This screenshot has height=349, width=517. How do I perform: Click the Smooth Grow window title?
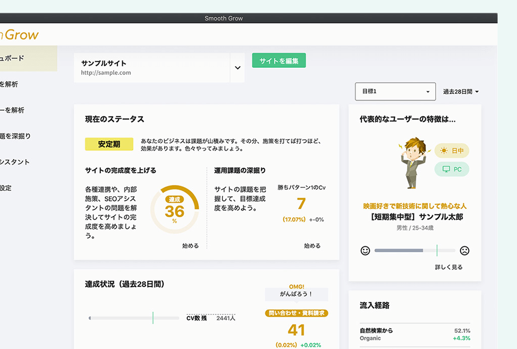[223, 18]
